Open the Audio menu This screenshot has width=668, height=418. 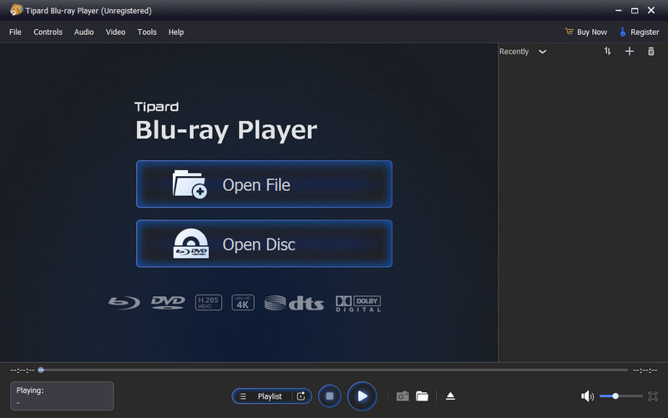pos(84,33)
